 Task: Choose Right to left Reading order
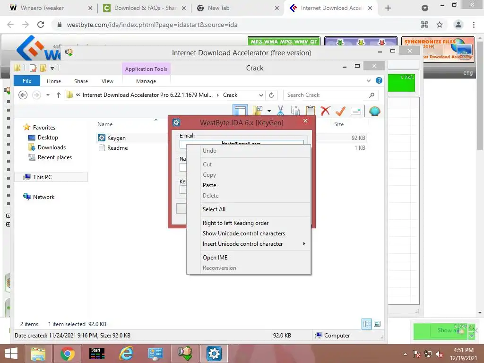(249, 223)
